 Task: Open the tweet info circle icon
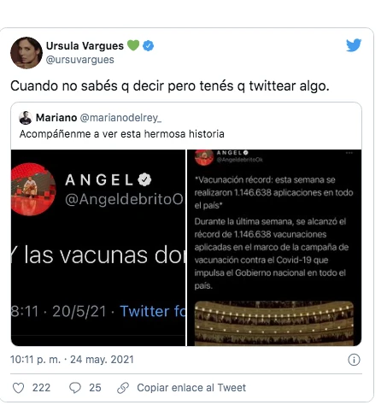[354, 360]
